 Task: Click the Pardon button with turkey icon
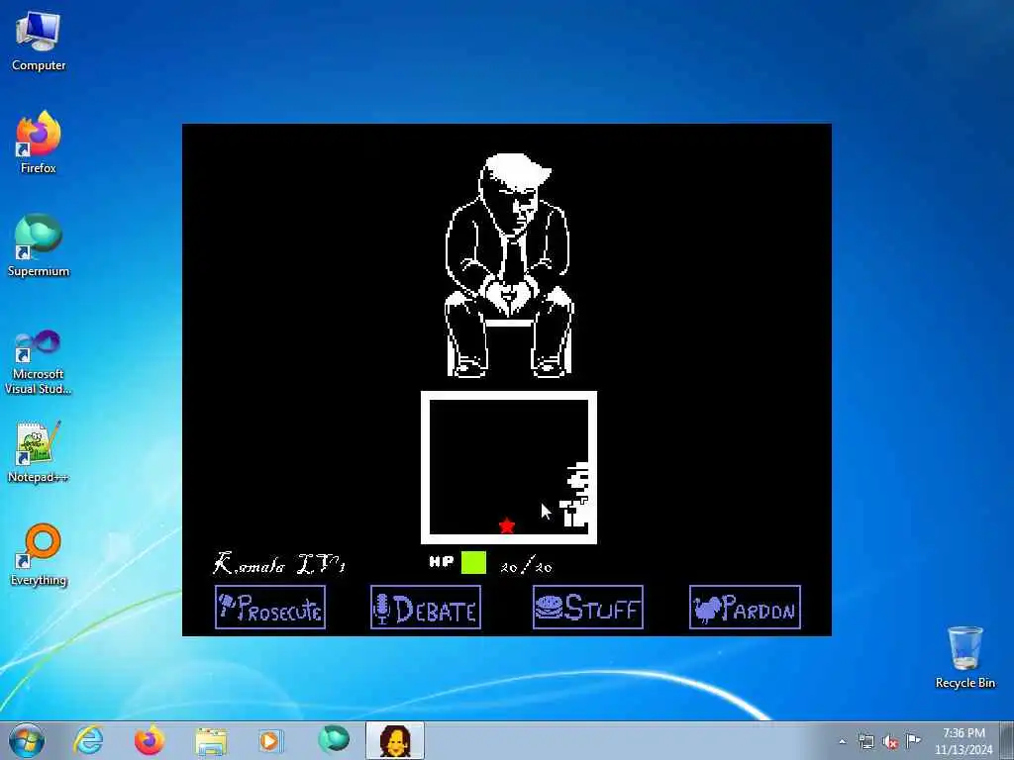tap(745, 607)
